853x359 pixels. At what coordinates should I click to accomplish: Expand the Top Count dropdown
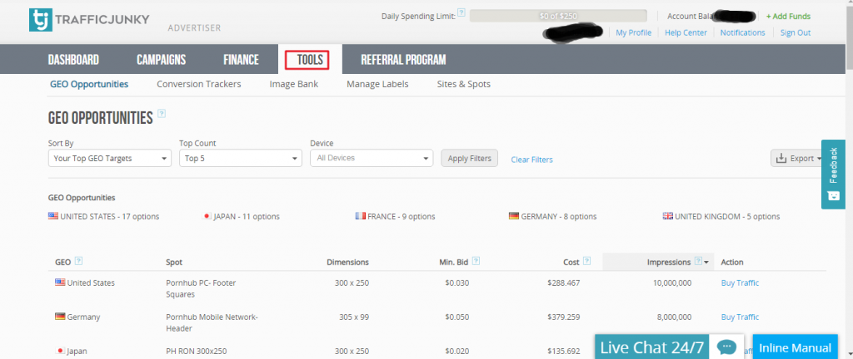[x=240, y=158]
